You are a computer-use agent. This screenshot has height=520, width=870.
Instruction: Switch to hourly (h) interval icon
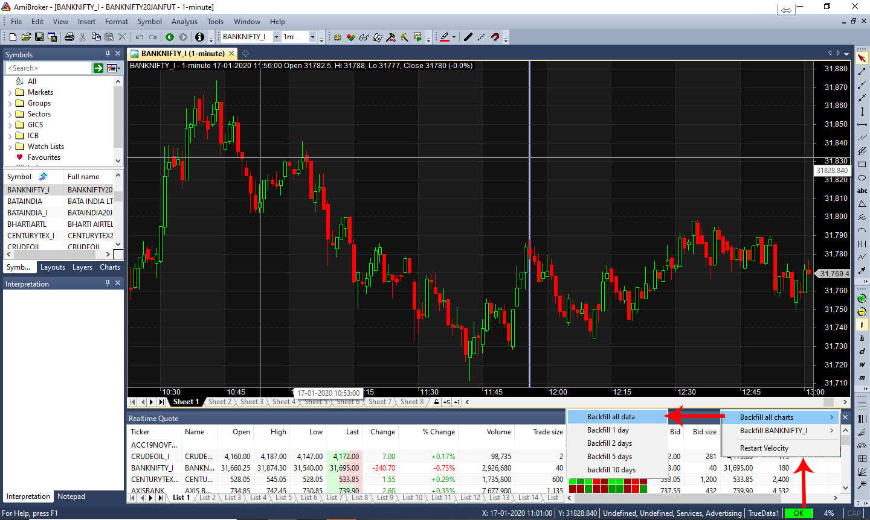click(862, 338)
